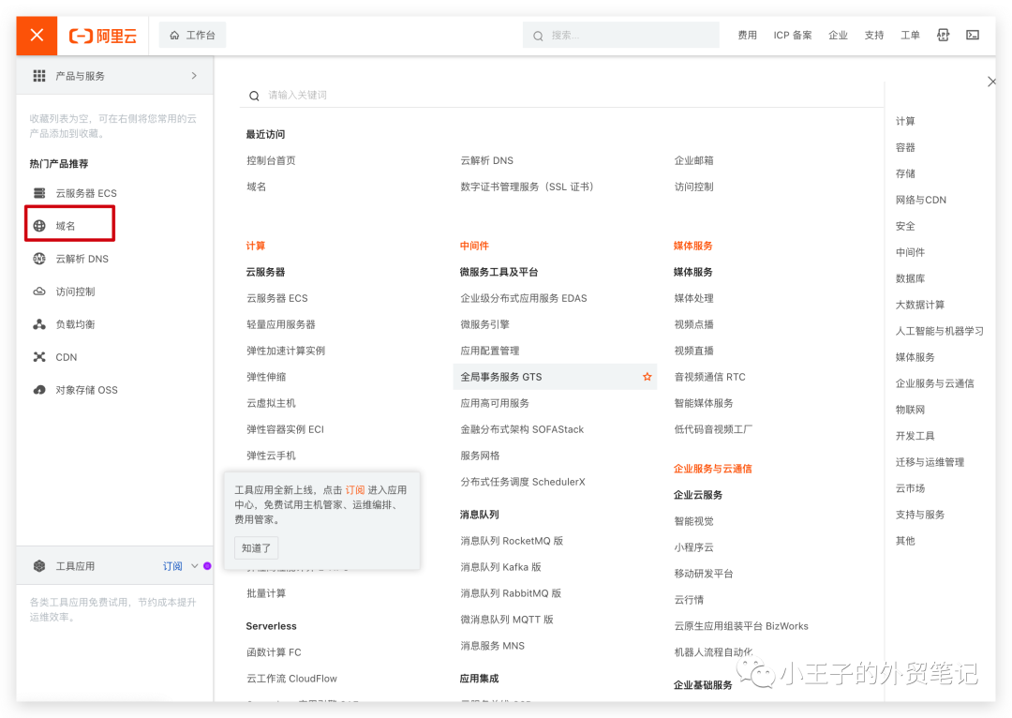Viewport: 1012px width, 718px height.
Task: Click the 云解析 DNS icon in sidebar
Action: (x=39, y=259)
